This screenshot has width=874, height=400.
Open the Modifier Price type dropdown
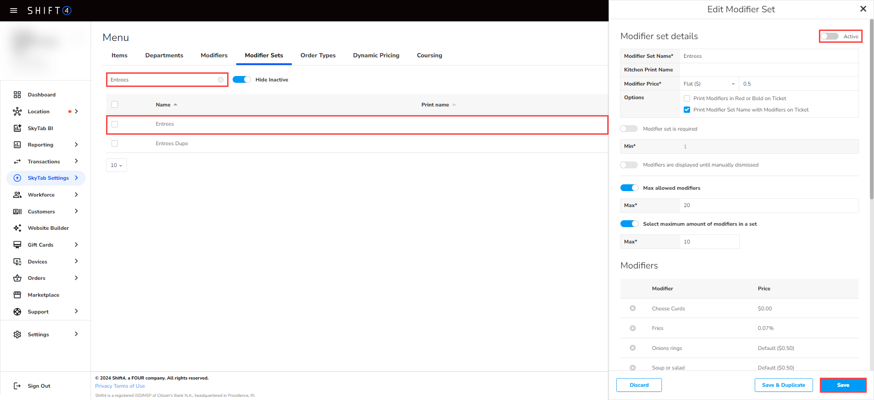coord(709,84)
